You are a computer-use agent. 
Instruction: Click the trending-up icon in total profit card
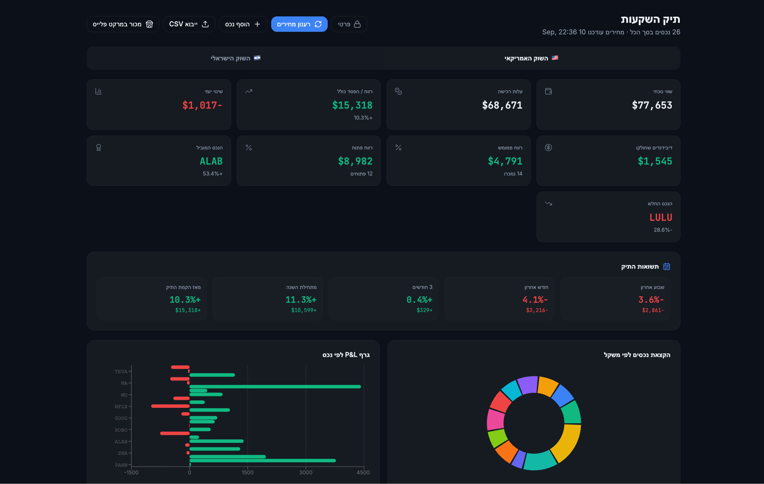[249, 91]
